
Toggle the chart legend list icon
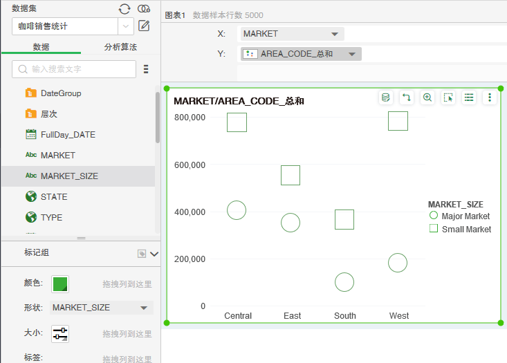click(469, 97)
